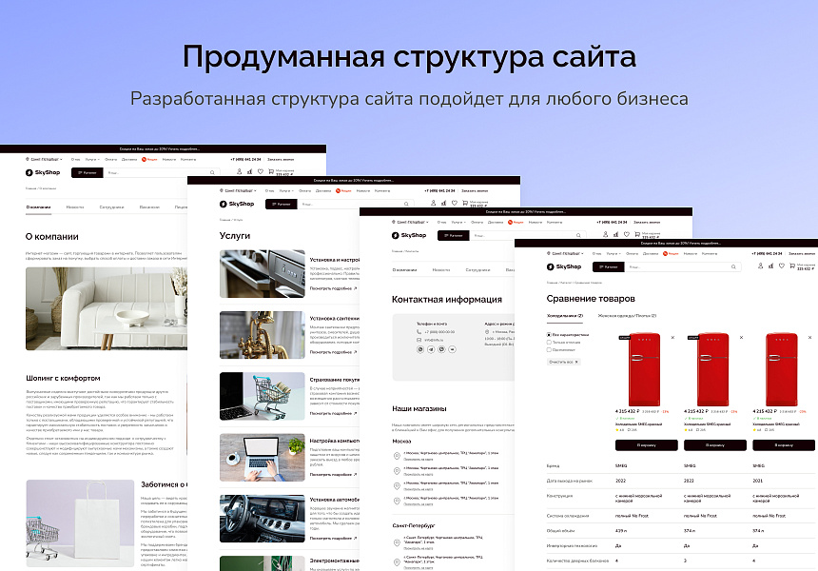Click the first social icon in contact info
Viewport: 818px width, 571px height.
[419, 349]
